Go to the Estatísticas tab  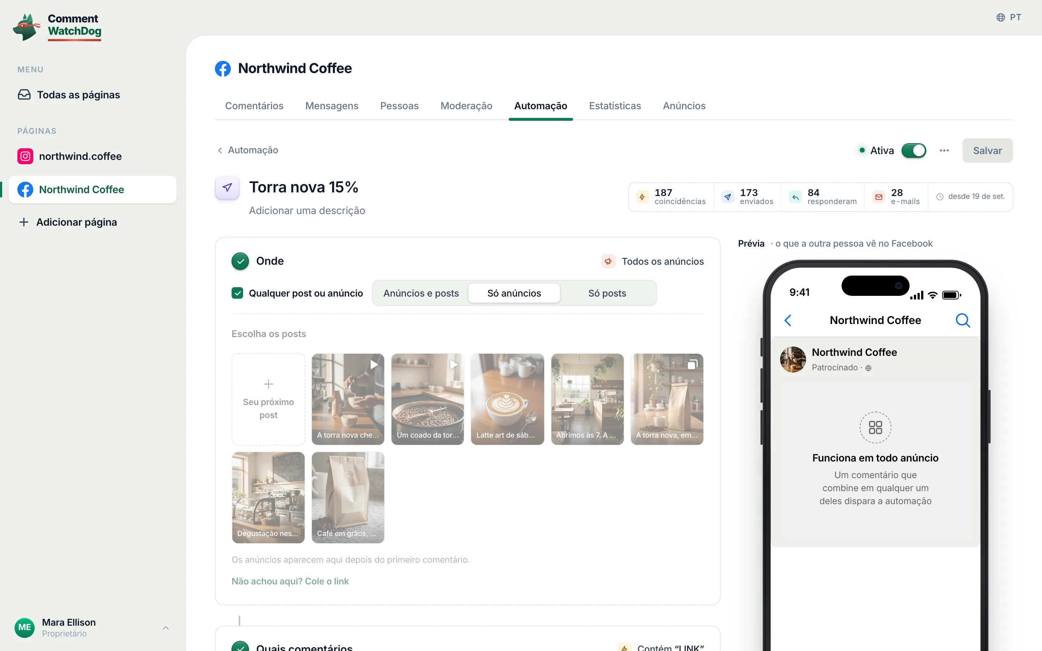click(x=615, y=106)
